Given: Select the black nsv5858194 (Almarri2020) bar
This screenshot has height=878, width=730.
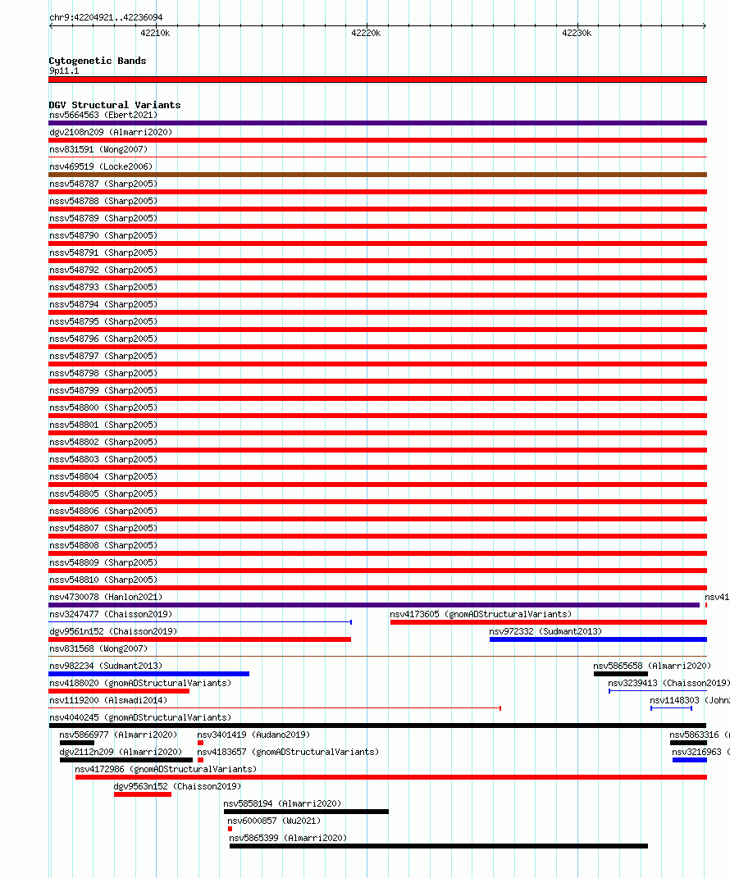Looking at the screenshot, I should click(x=306, y=812).
